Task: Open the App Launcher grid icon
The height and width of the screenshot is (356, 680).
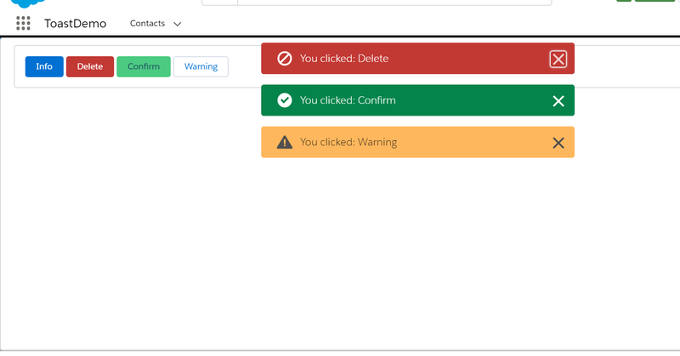Action: [x=24, y=24]
